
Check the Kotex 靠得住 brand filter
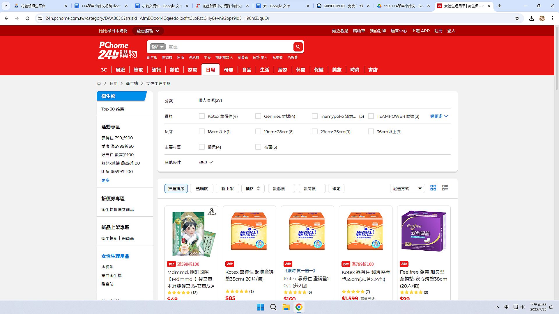(202, 116)
